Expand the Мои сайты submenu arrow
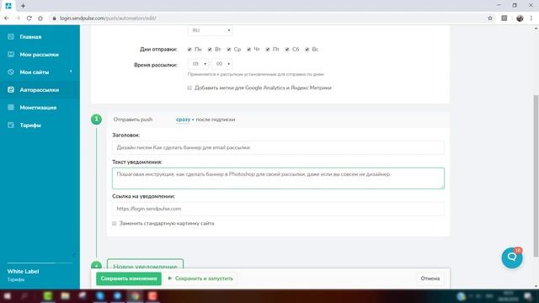Image resolution: width=539 pixels, height=303 pixels. coord(71,72)
